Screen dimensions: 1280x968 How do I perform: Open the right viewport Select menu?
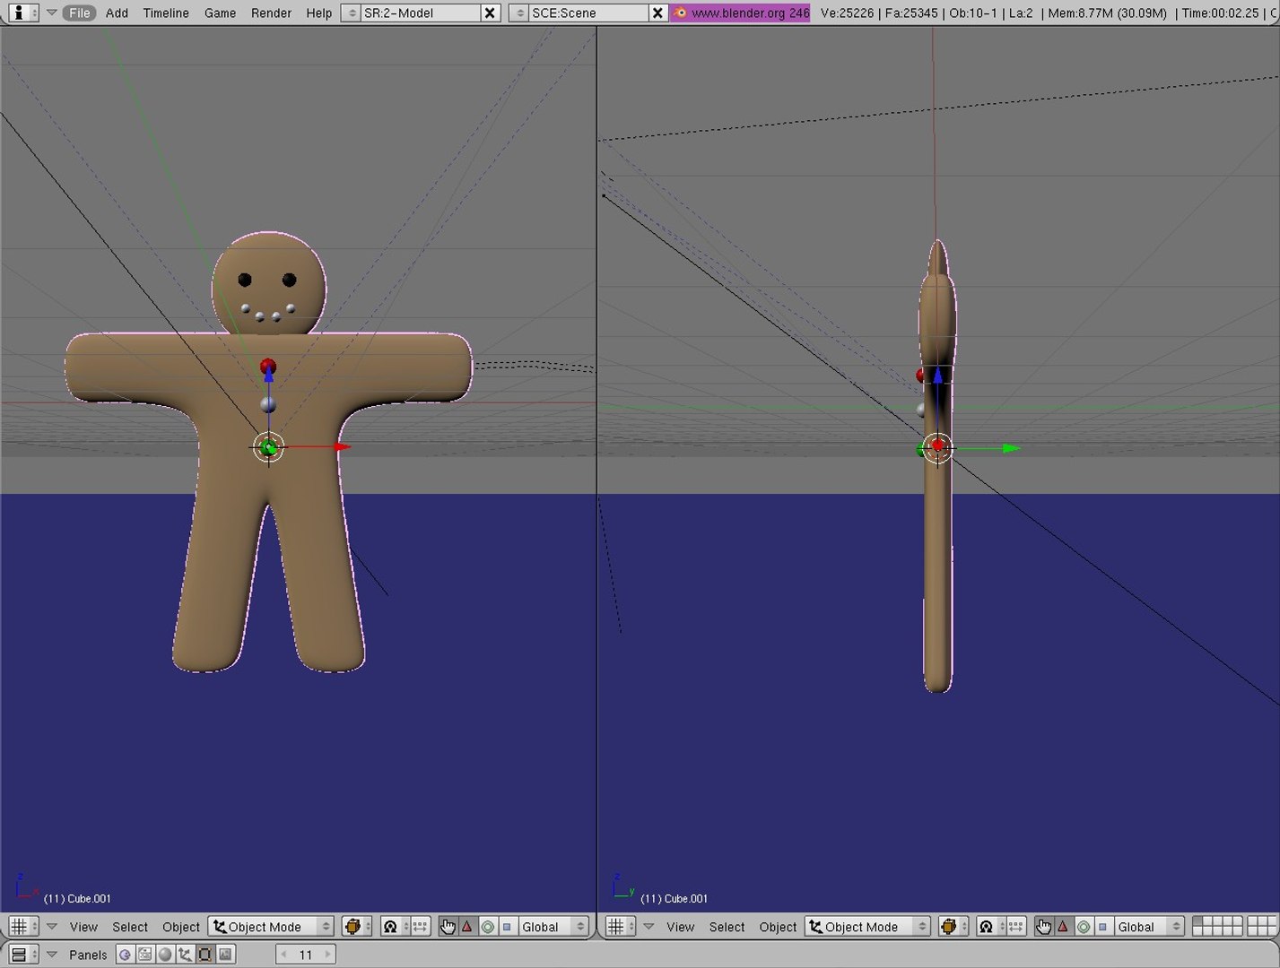point(727,927)
